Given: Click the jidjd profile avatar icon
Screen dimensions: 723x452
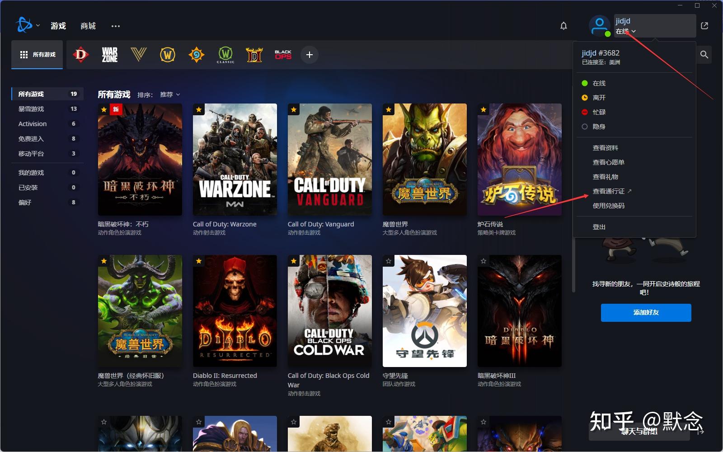Looking at the screenshot, I should coord(600,26).
